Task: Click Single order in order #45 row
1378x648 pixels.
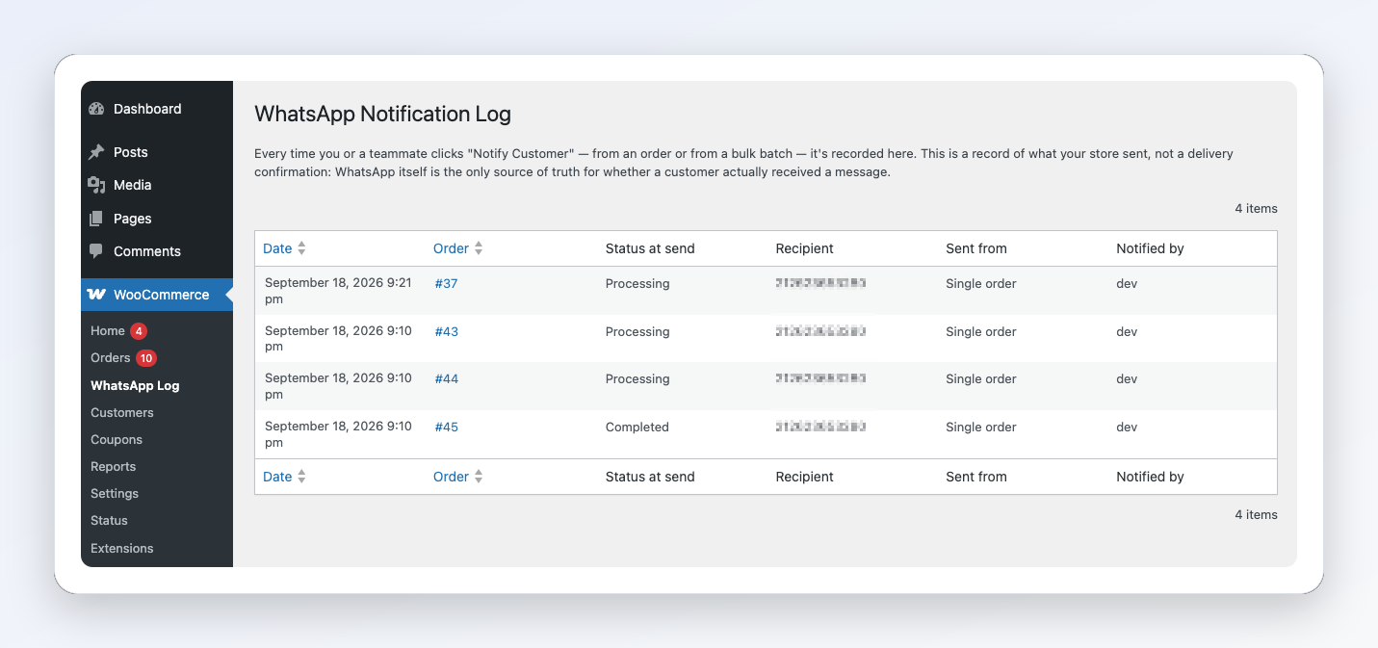Action: click(x=981, y=428)
